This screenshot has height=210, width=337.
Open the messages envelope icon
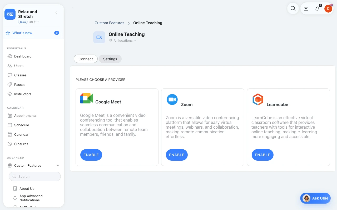click(306, 9)
